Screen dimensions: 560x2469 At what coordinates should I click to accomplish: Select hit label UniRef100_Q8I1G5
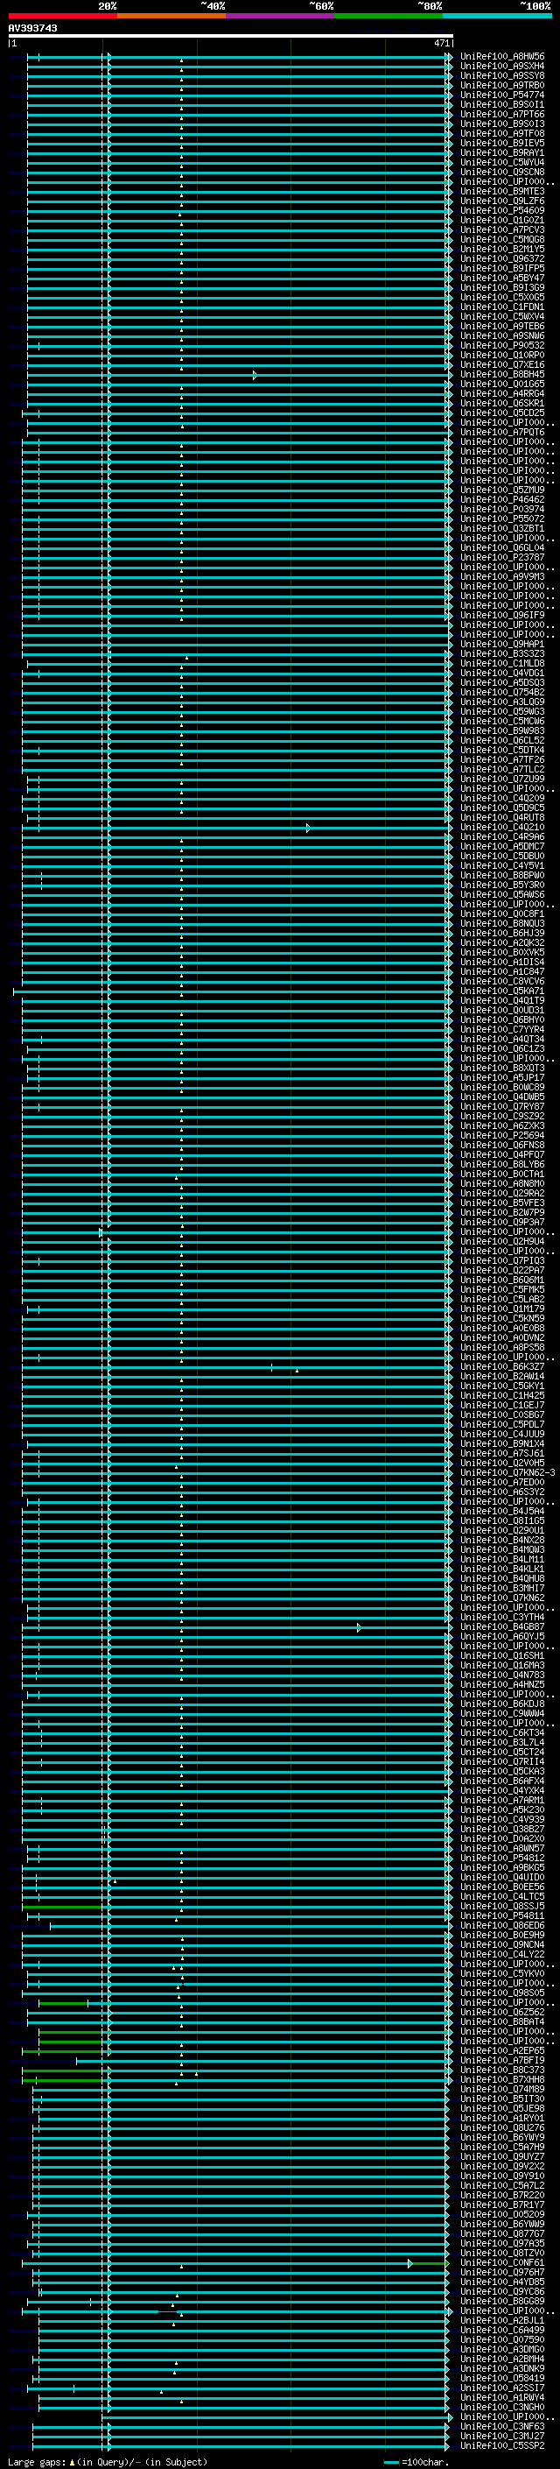coord(502,1521)
